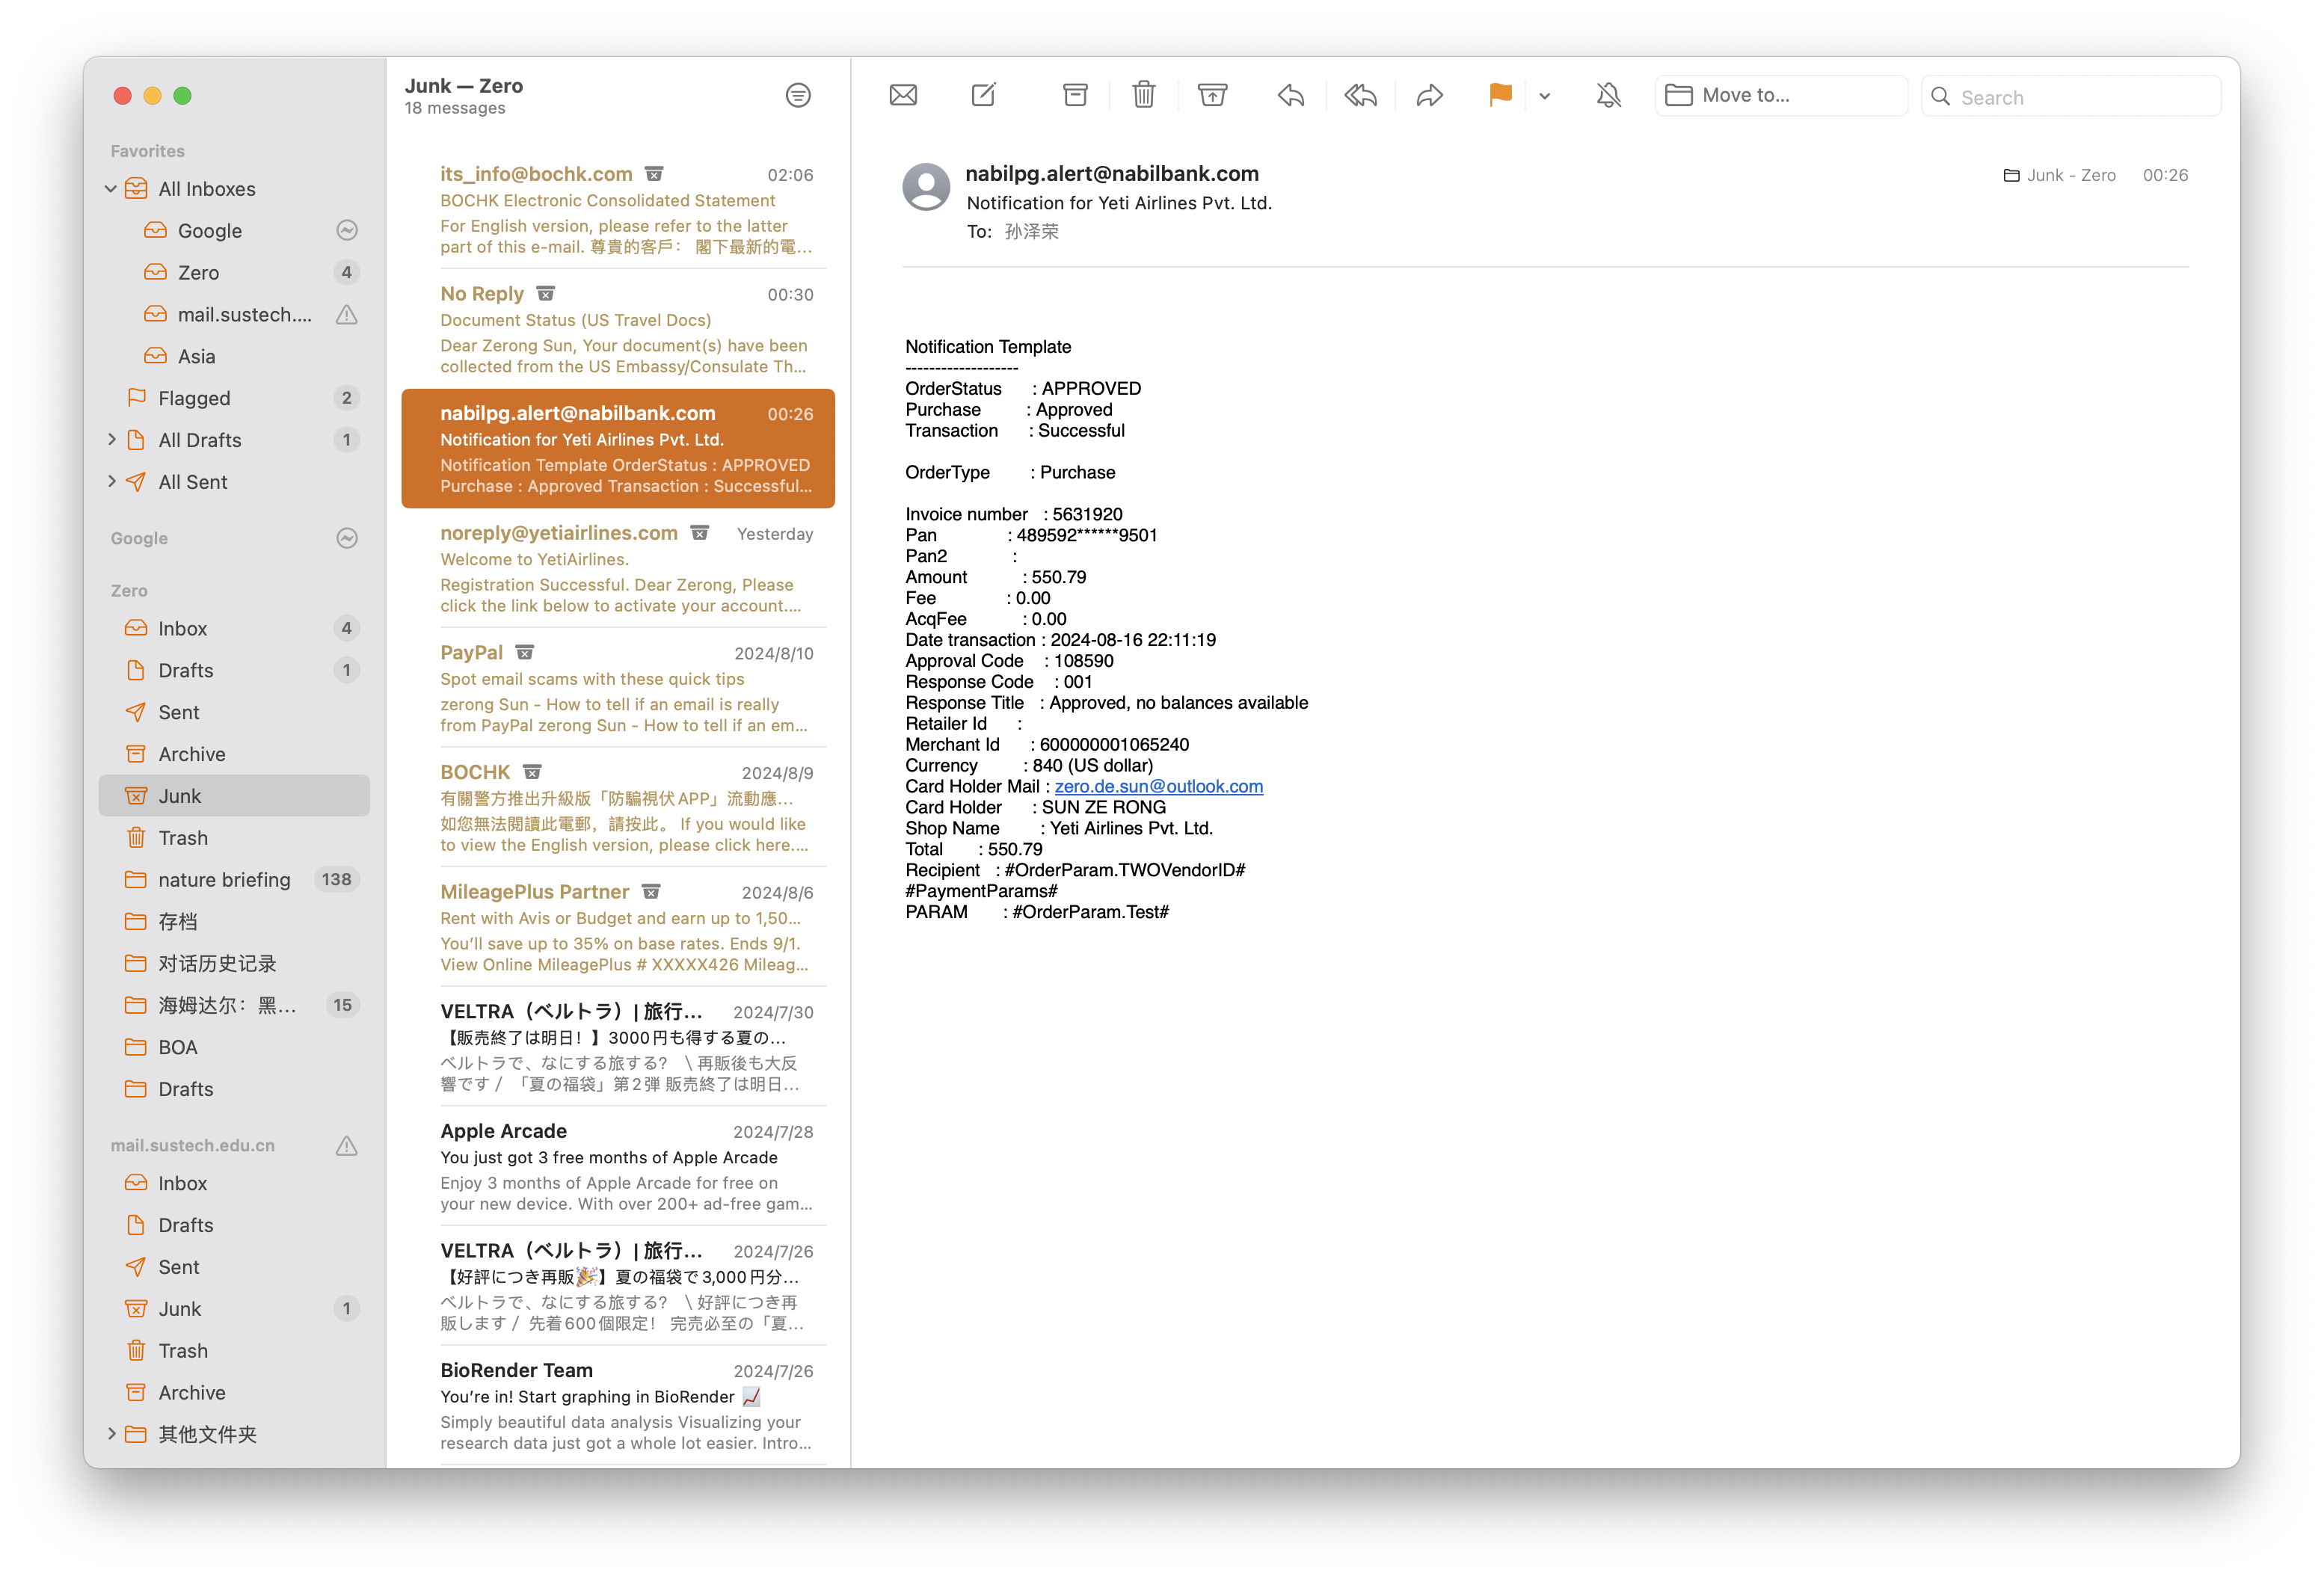Expand the All Drafts group

[x=111, y=440]
